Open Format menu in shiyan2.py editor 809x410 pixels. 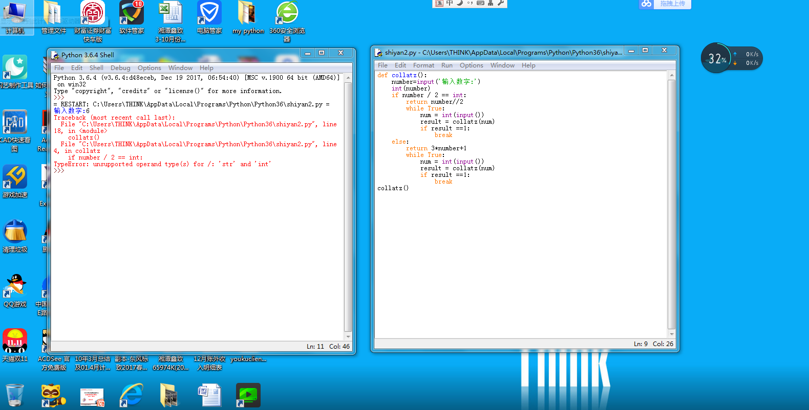pos(423,65)
